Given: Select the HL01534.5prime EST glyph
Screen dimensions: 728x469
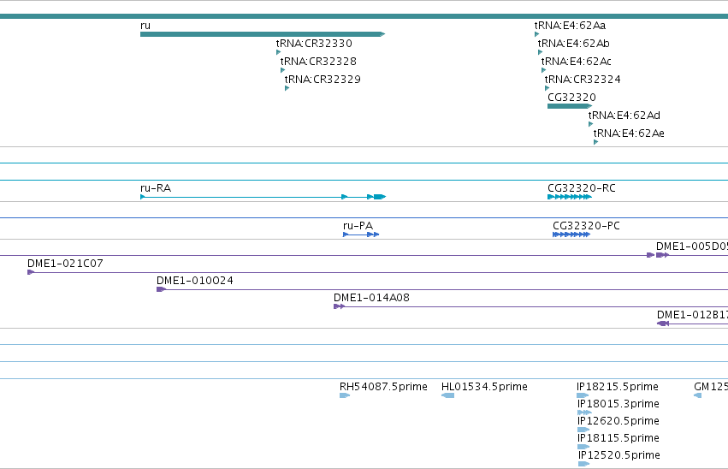Looking at the screenshot, I should pyautogui.click(x=447, y=395).
